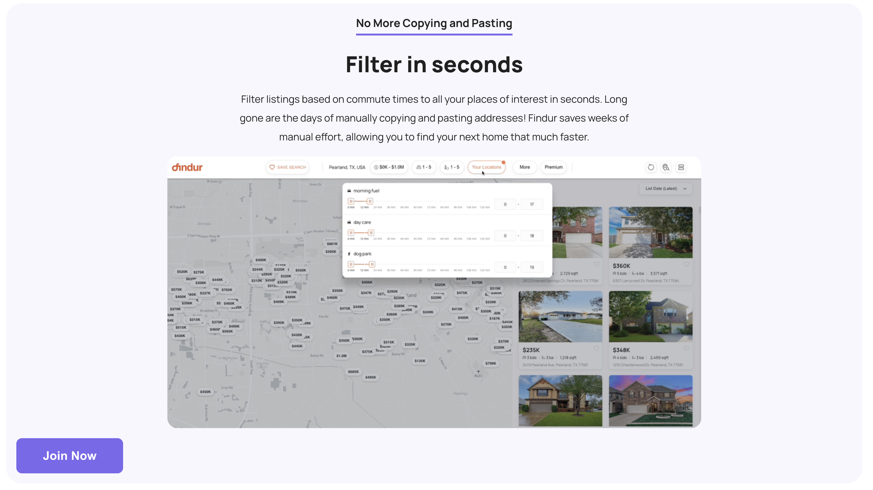
Task: Open the $360K listing photo
Action: (651, 232)
